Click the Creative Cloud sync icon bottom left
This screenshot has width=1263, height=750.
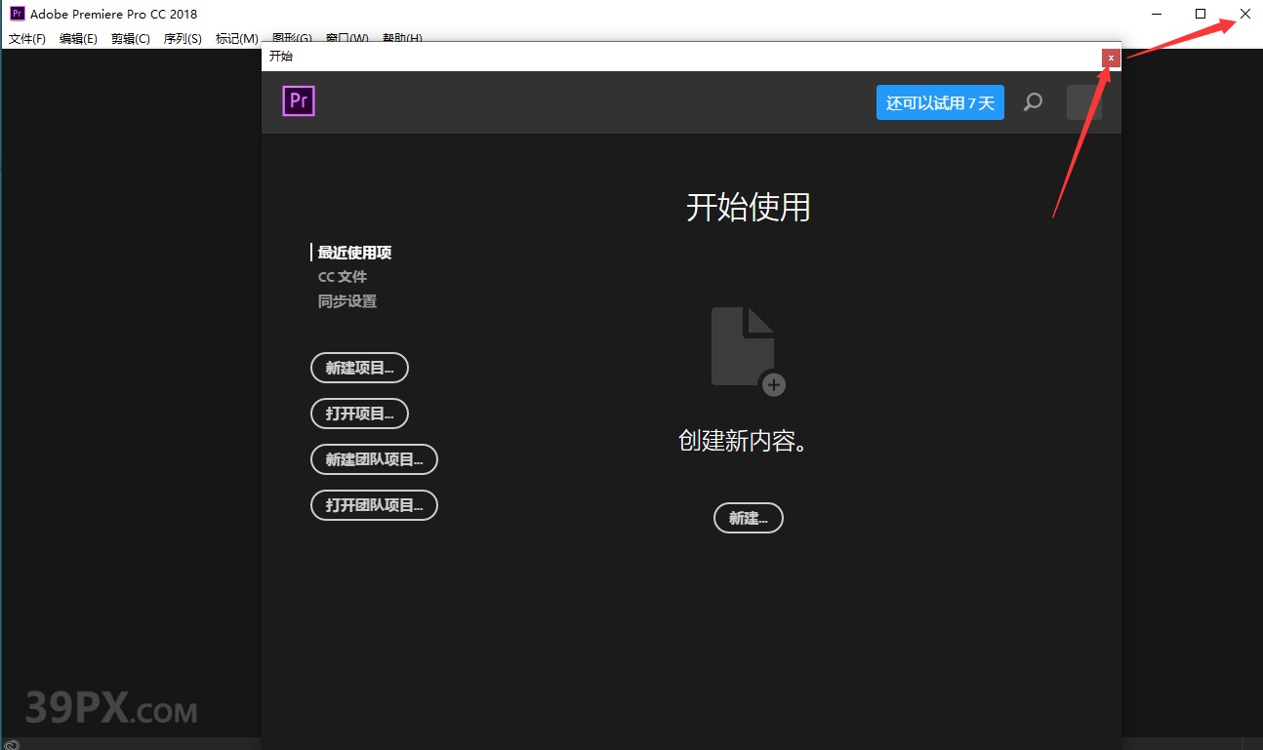(x=14, y=742)
